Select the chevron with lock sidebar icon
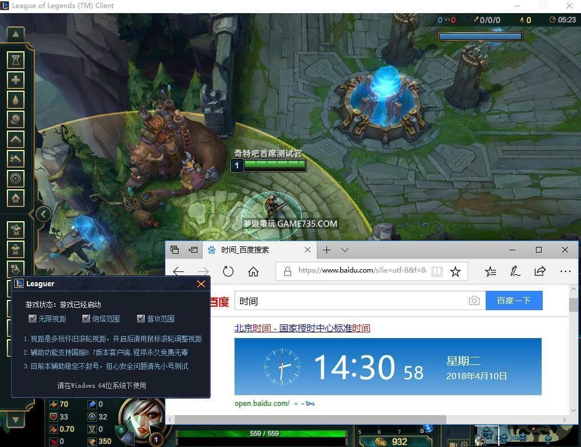The width and height of the screenshot is (581, 447). point(15,159)
